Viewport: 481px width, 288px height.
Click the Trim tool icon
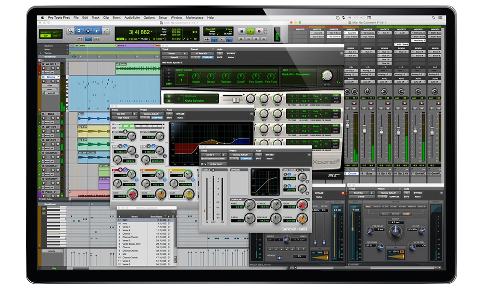point(79,31)
